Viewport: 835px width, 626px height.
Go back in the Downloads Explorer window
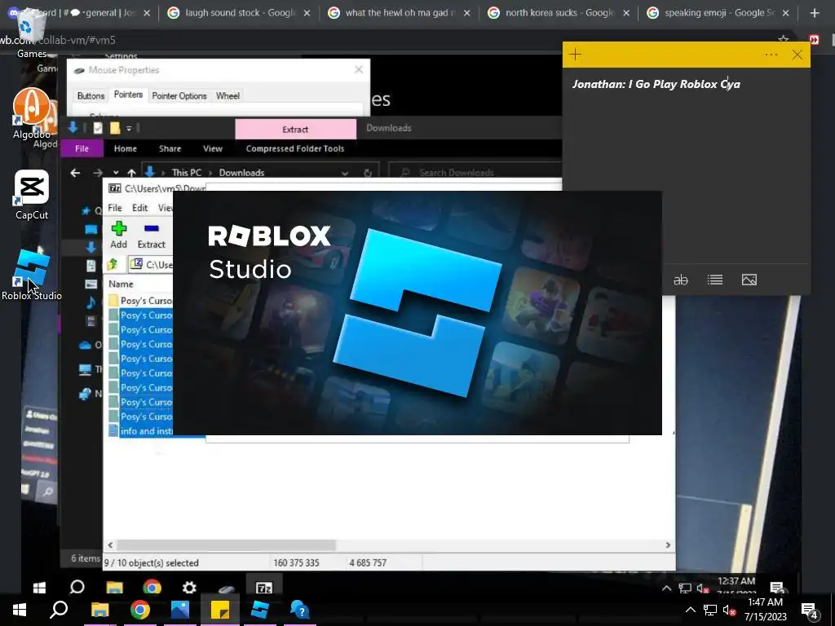click(75, 173)
